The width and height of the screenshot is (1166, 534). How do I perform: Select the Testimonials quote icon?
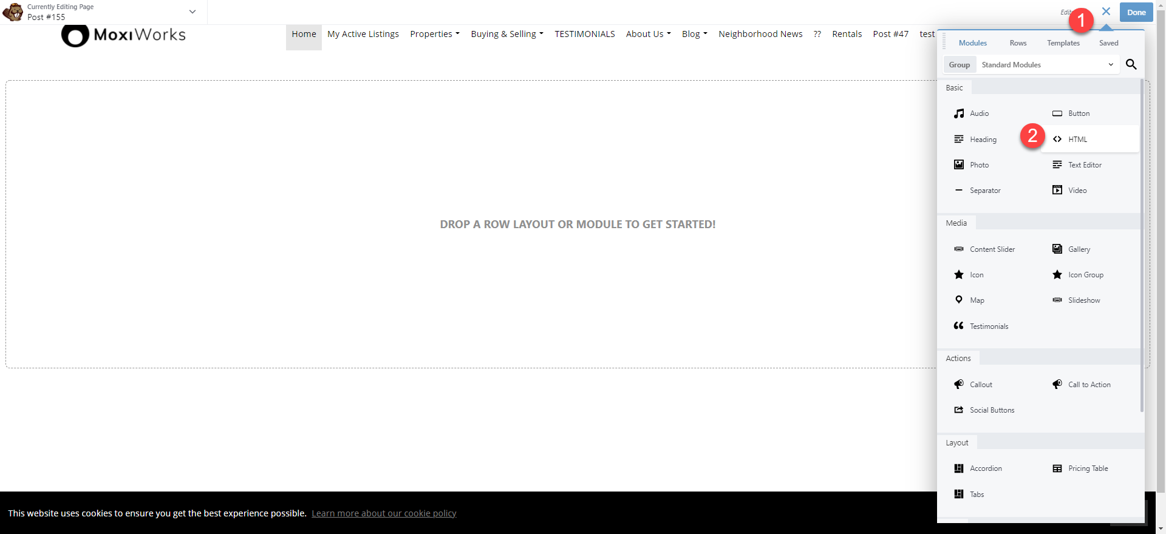tap(959, 326)
